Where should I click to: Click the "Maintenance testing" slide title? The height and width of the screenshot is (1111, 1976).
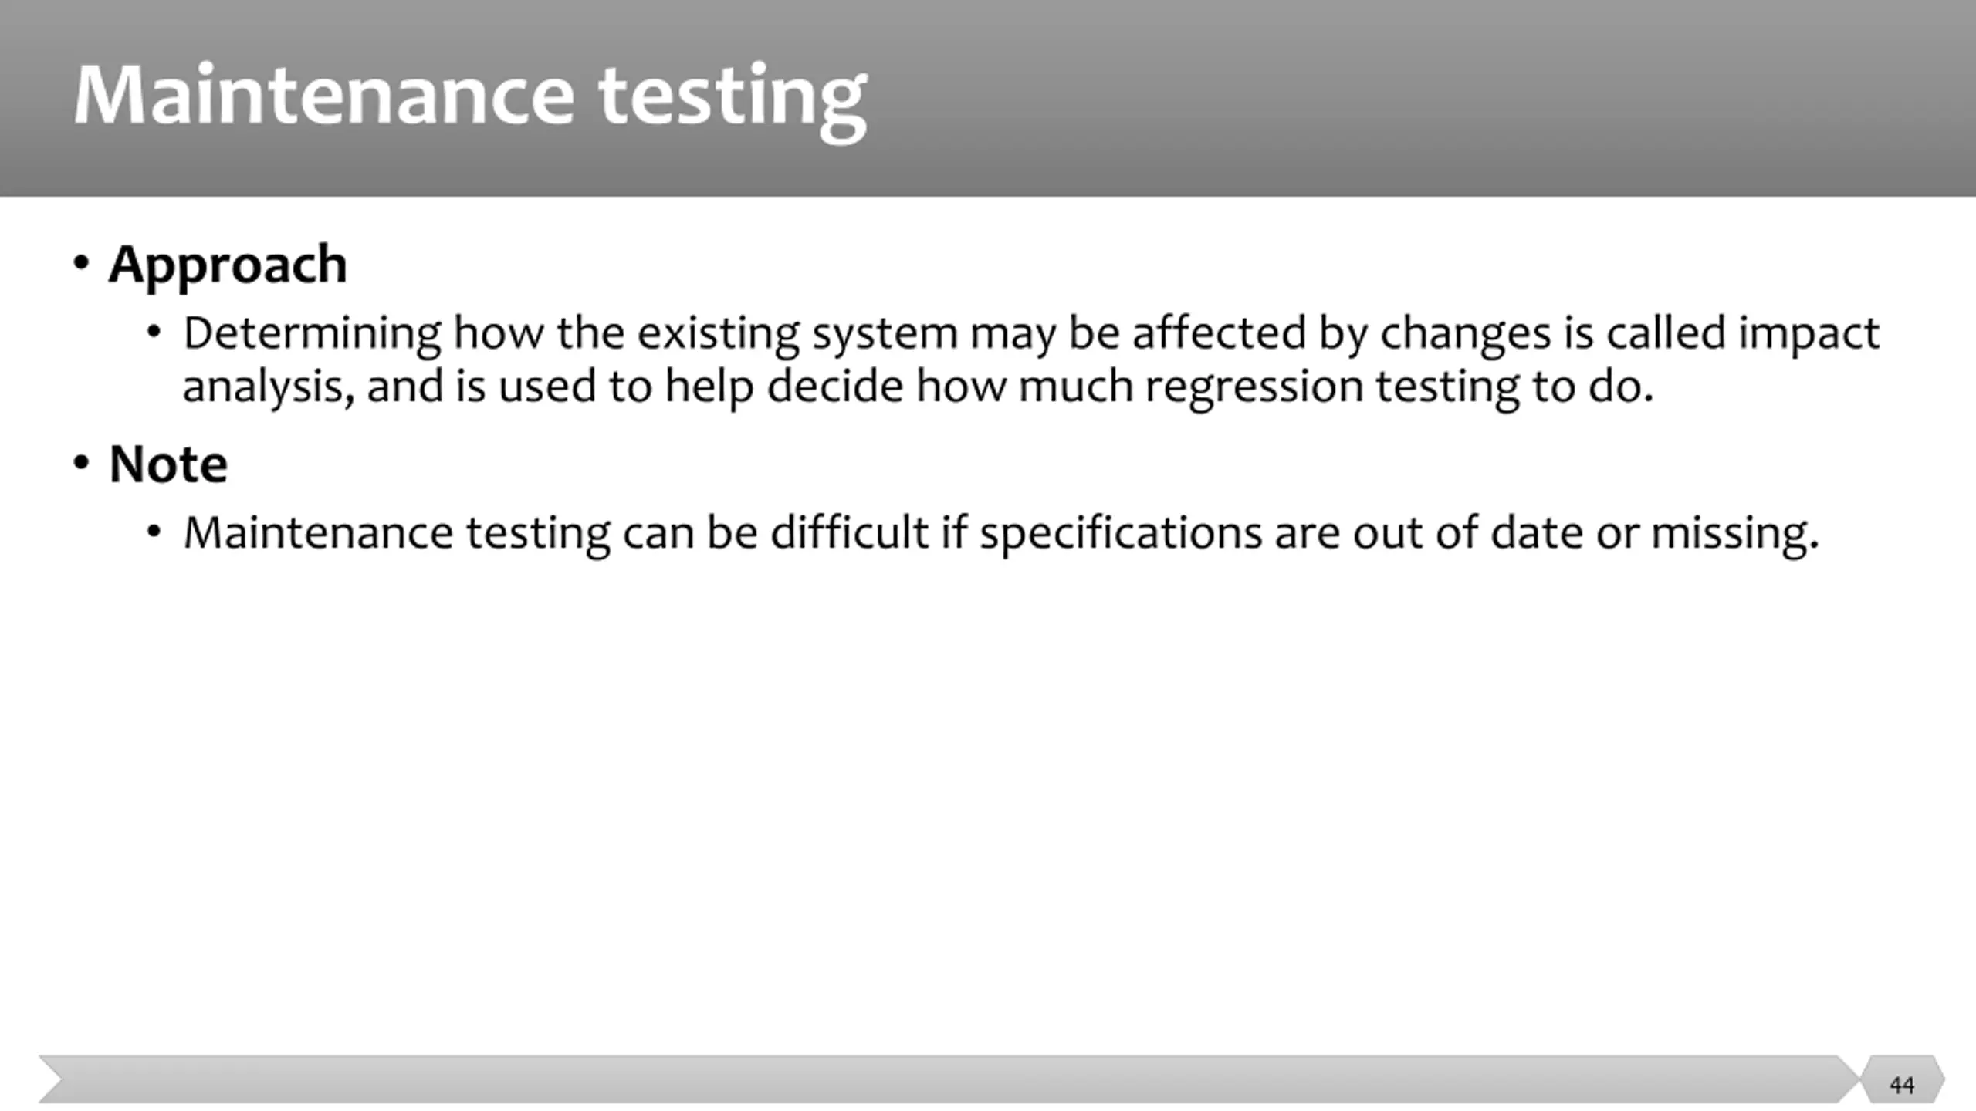[469, 96]
